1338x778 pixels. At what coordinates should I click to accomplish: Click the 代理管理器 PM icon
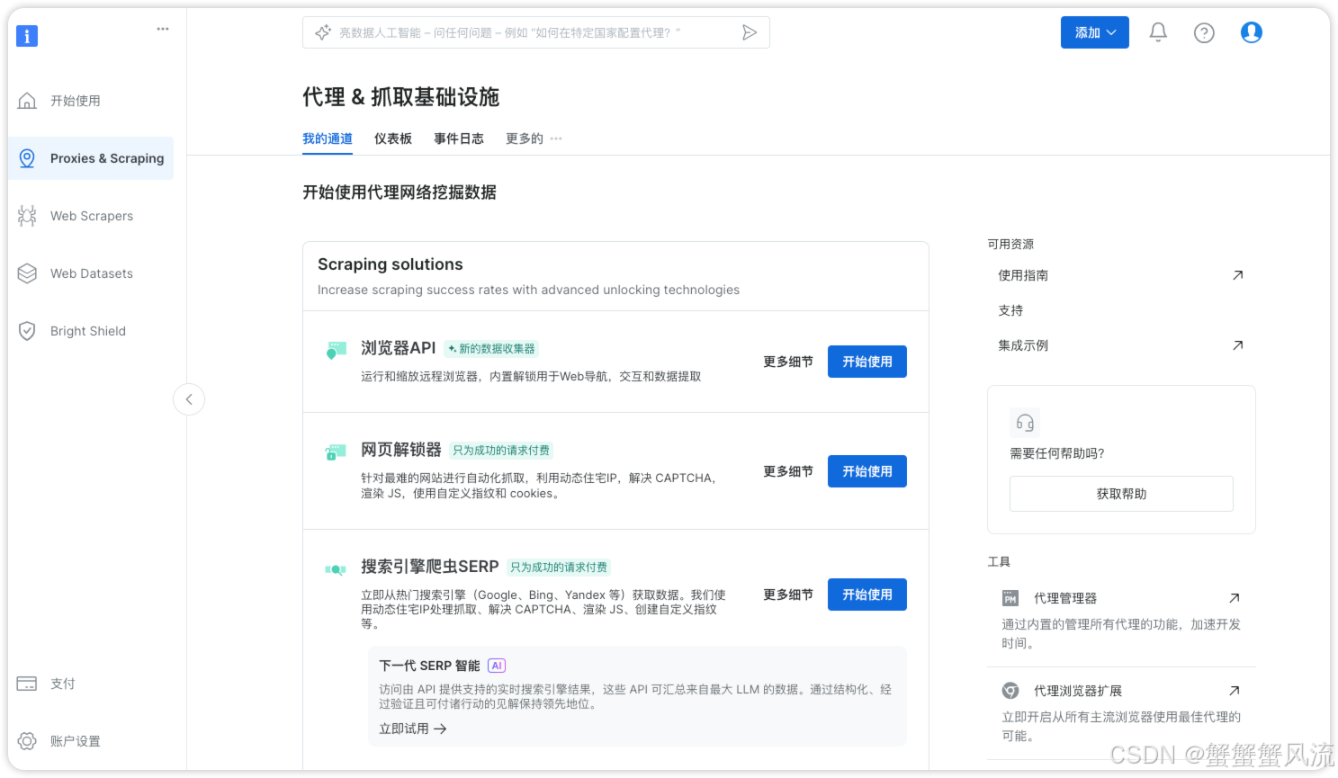point(1010,598)
